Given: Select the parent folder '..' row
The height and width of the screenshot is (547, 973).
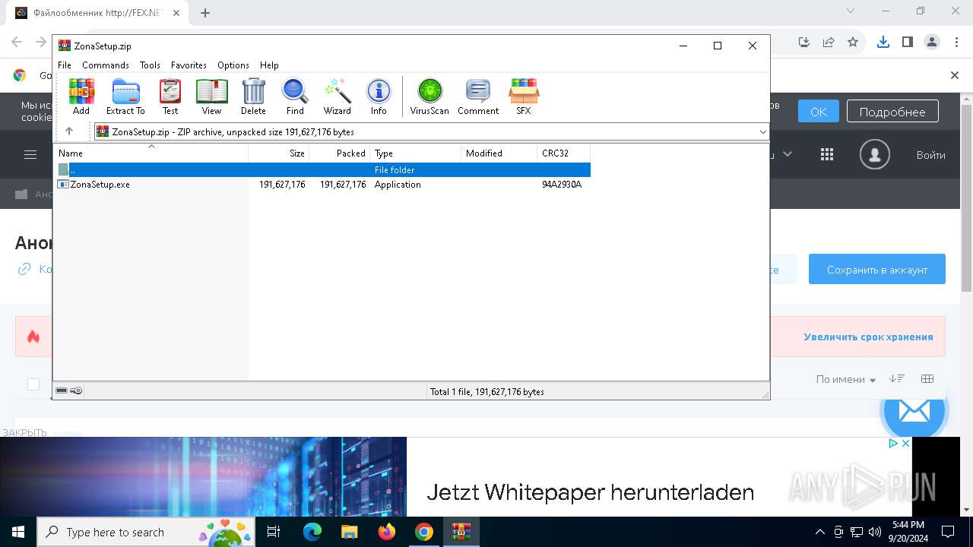Looking at the screenshot, I should click(322, 170).
